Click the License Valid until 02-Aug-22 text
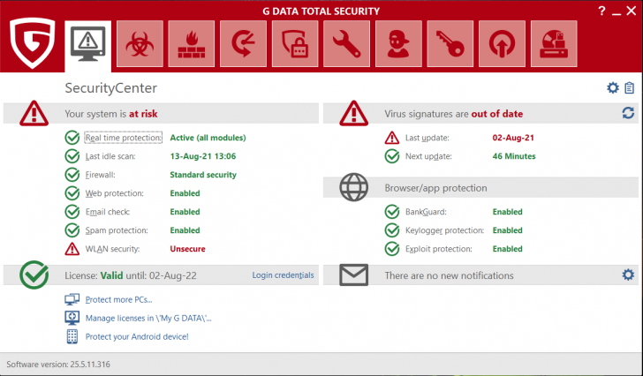This screenshot has width=643, height=376. click(131, 275)
